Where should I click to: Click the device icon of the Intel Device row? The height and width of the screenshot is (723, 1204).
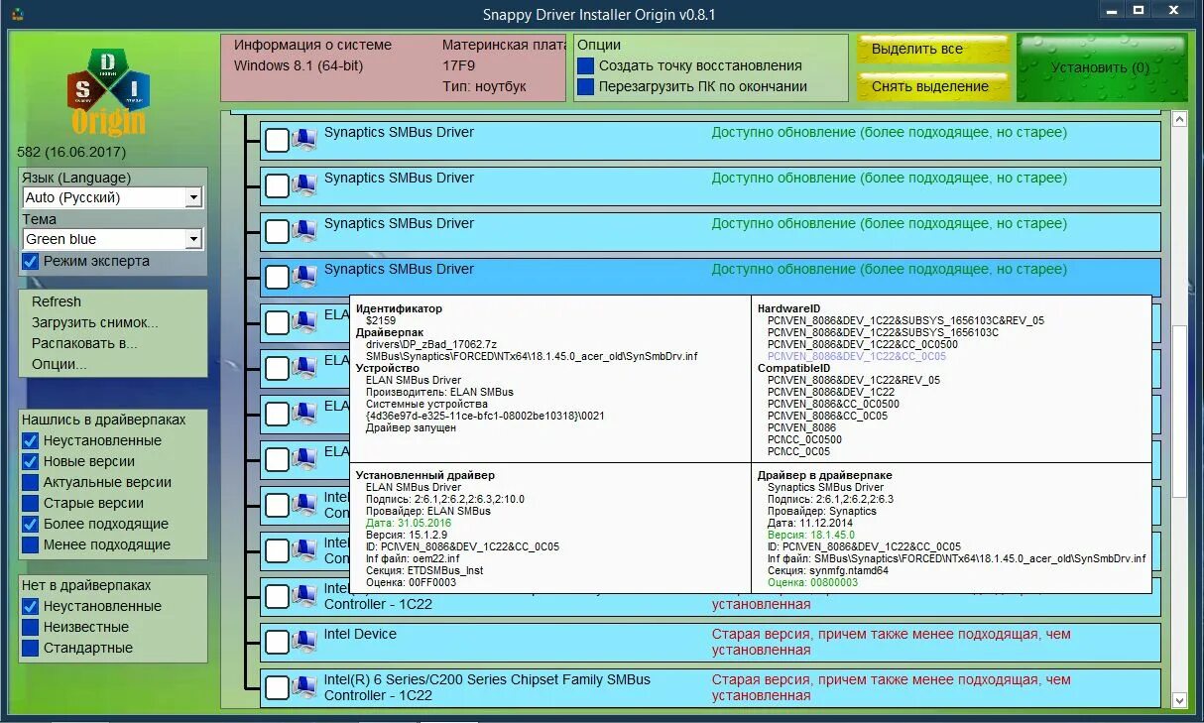pyautogui.click(x=303, y=642)
